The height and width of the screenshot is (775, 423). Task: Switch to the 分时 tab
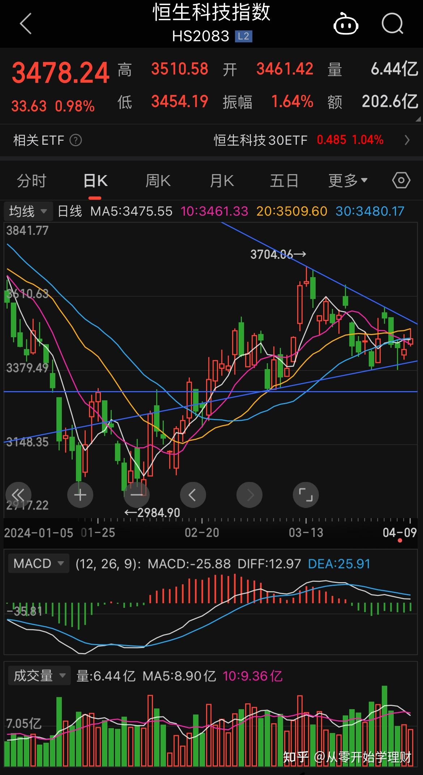tap(31, 181)
